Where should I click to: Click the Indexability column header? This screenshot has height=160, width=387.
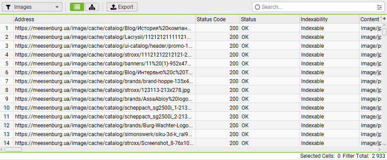(x=330, y=19)
